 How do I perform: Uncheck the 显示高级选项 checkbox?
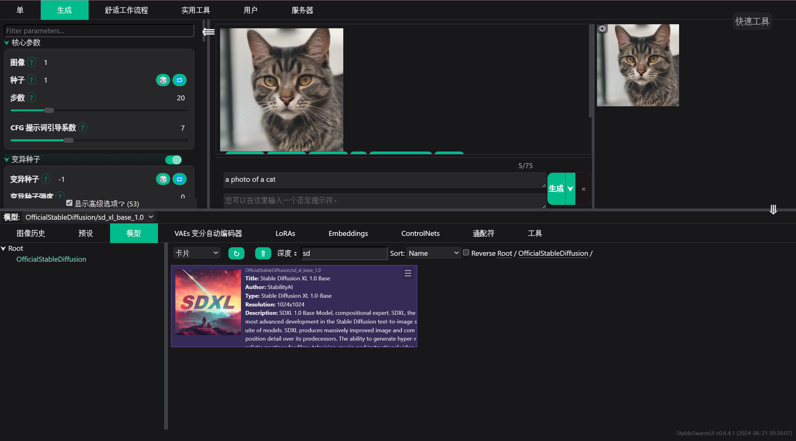point(69,203)
